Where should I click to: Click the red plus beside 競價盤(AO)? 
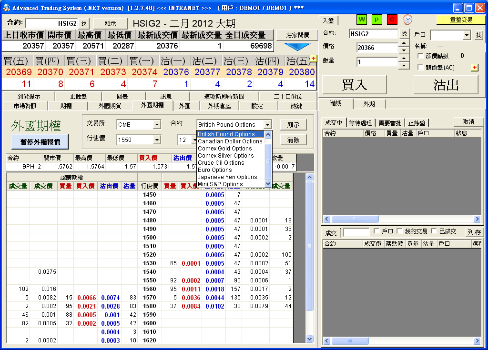click(474, 68)
